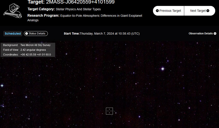Click the Coordinates value in the info panel
Image resolution: width=219 pixels, height=128 pixels.
tap(36, 55)
